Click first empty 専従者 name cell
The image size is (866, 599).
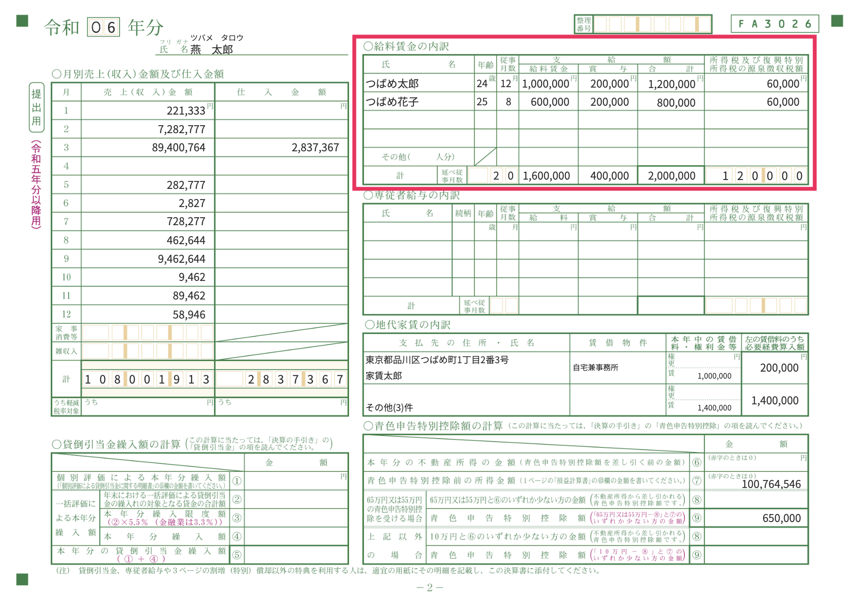point(408,231)
